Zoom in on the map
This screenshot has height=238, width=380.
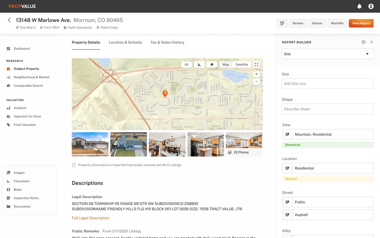[x=256, y=74]
